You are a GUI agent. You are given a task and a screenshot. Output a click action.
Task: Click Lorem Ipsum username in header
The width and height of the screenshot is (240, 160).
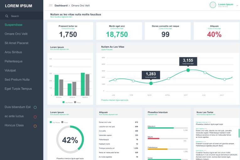(226, 4)
